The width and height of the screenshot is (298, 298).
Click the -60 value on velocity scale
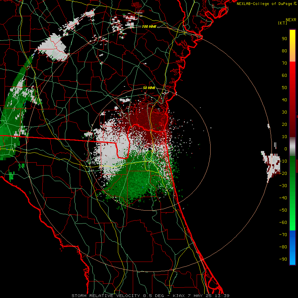(283, 223)
